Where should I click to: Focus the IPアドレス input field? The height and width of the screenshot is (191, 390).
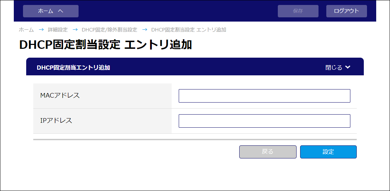click(x=264, y=121)
